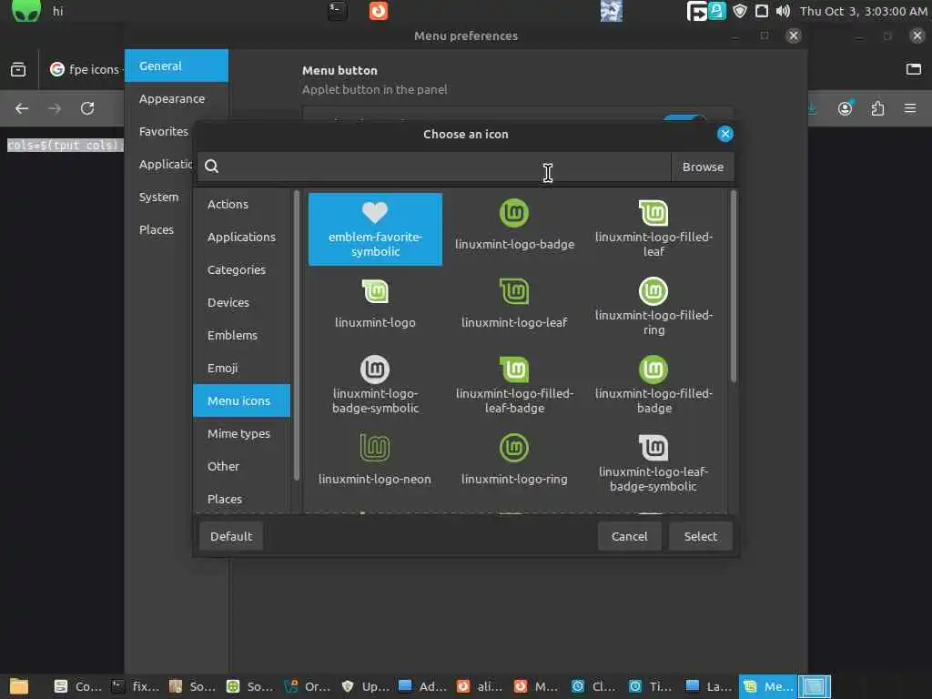Click the icon grid vertical scrollbar
Viewport: 932px width, 699px height.
734,287
